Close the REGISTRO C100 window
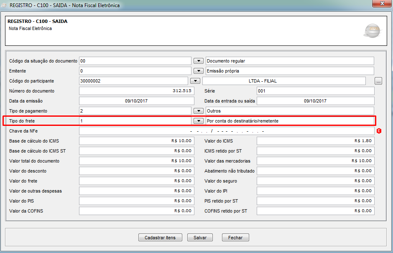 [x=381, y=5]
